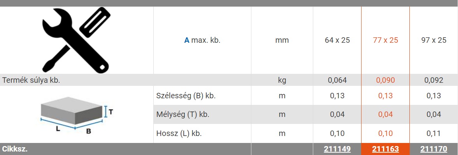The height and width of the screenshot is (155, 458).
Task: Select the 64 x 25 size value
Action: [x=337, y=40]
